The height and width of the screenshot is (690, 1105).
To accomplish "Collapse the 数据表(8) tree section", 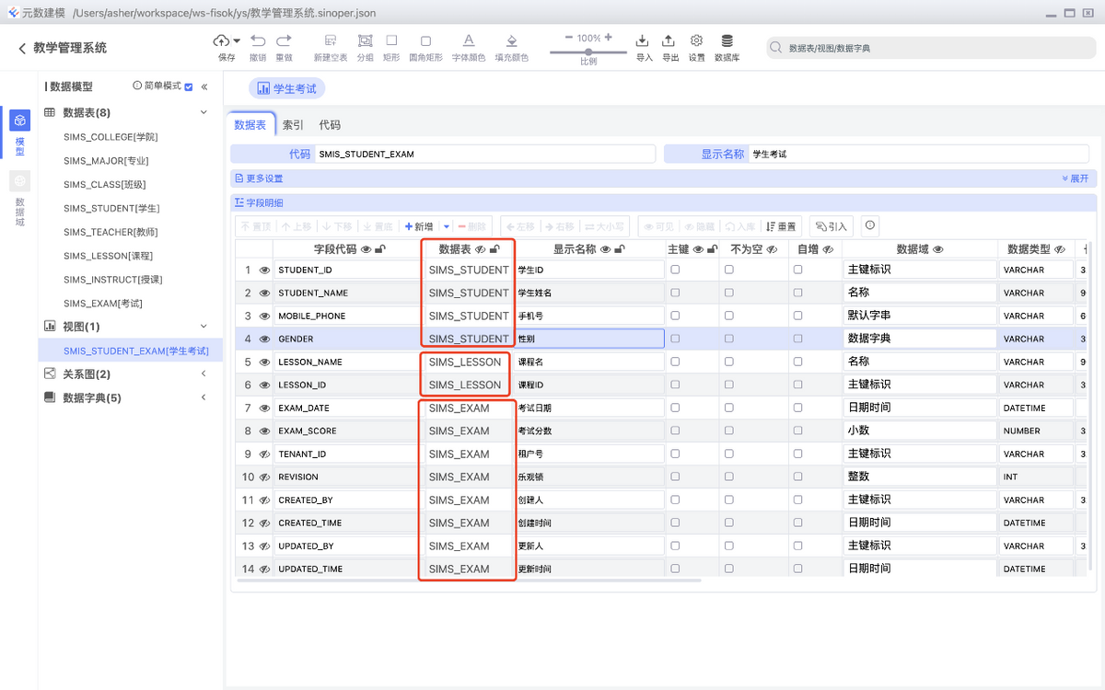I will coord(204,112).
